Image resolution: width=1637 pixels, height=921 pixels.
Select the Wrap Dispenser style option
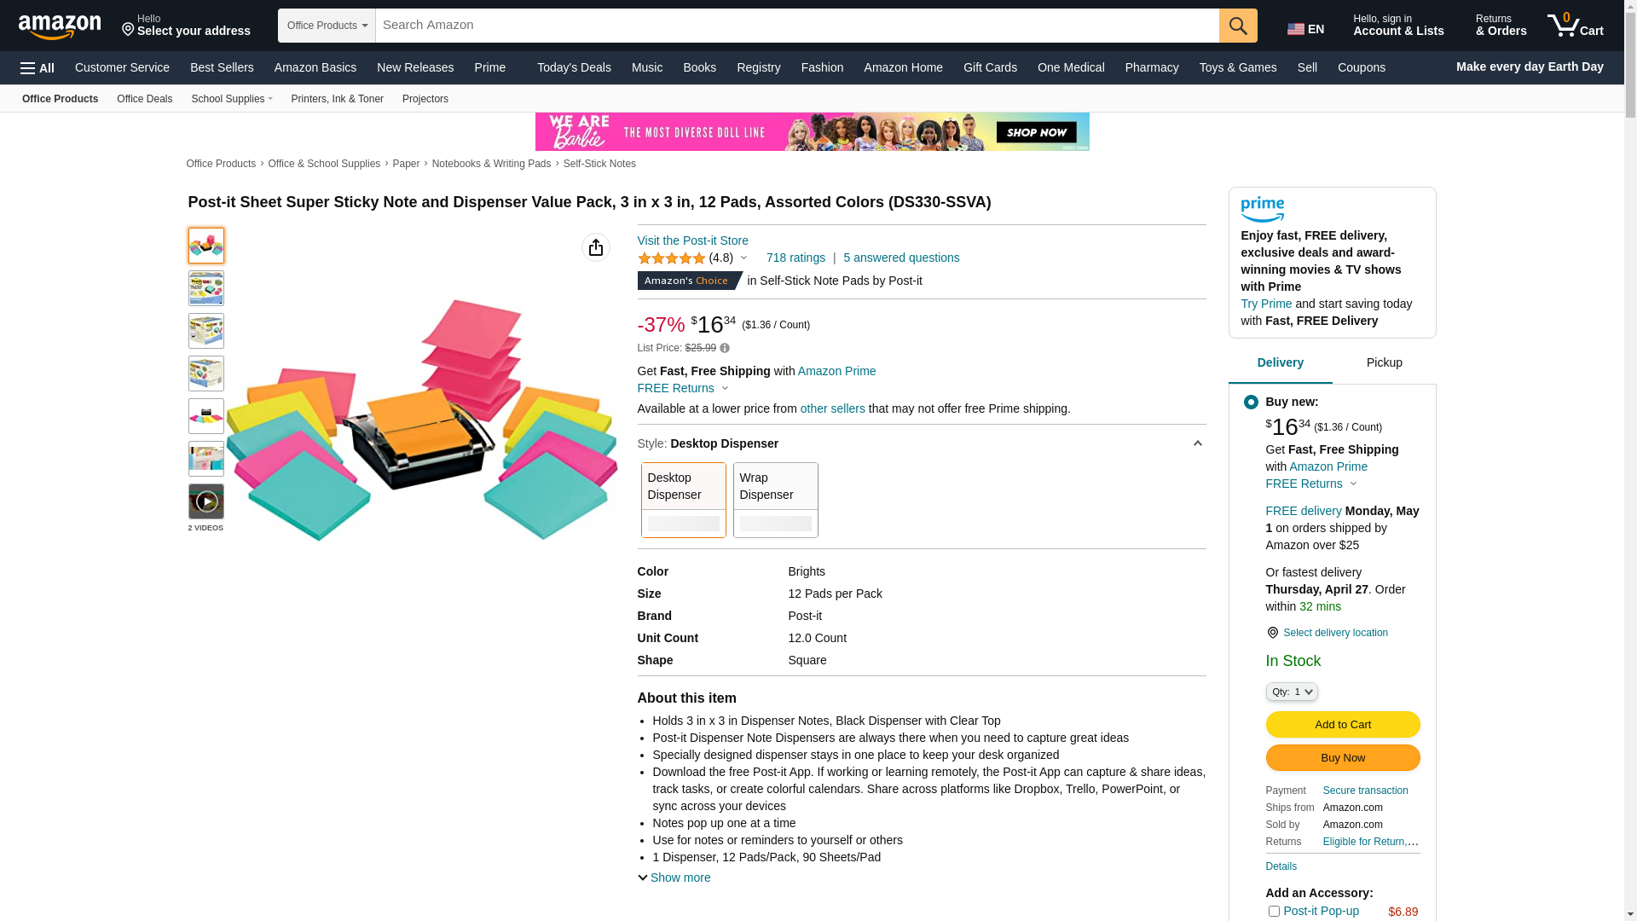coord(775,500)
